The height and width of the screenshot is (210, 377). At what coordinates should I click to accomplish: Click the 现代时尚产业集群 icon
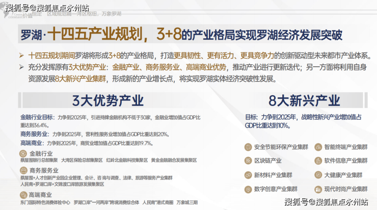click(318, 189)
